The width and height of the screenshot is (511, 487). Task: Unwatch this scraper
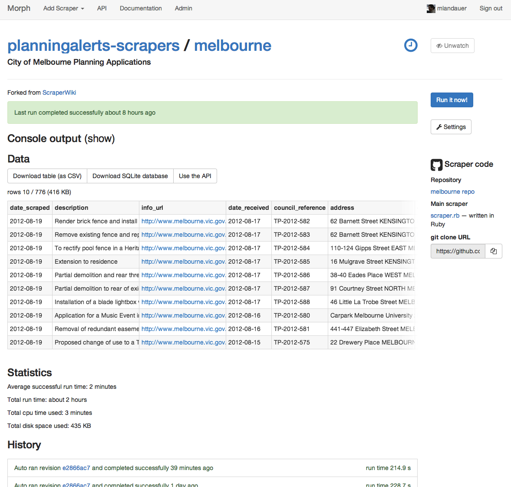pyautogui.click(x=452, y=46)
